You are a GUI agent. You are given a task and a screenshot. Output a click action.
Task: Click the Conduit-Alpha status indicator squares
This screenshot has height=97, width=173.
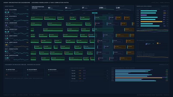coord(6,51)
